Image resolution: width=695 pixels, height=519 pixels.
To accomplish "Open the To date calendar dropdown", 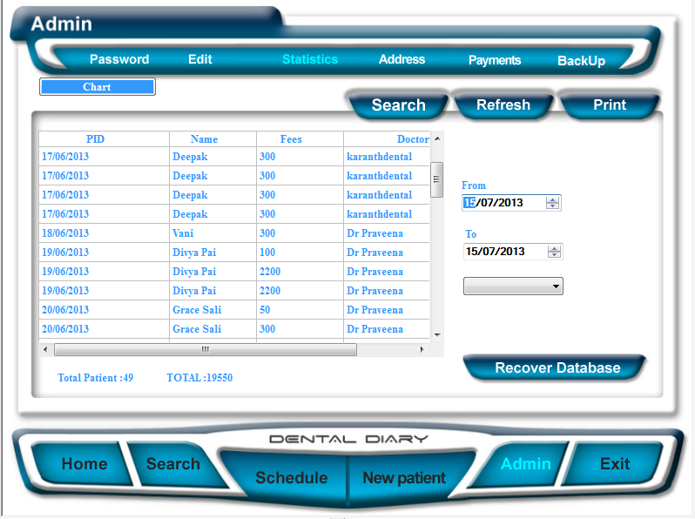I will click(x=554, y=252).
